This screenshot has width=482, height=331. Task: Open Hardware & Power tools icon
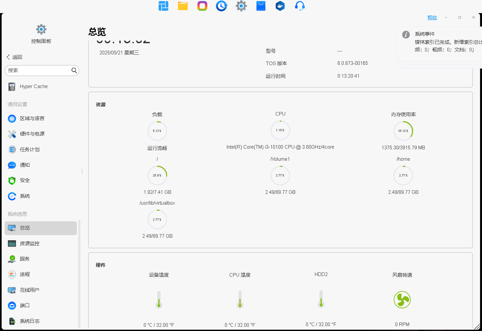12,134
